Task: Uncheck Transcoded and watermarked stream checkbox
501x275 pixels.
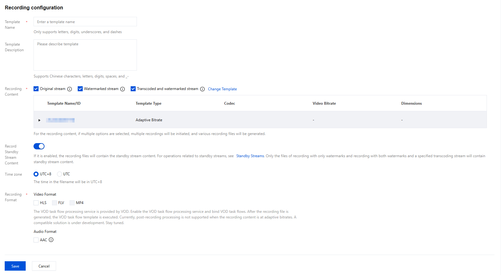Action: tap(133, 89)
